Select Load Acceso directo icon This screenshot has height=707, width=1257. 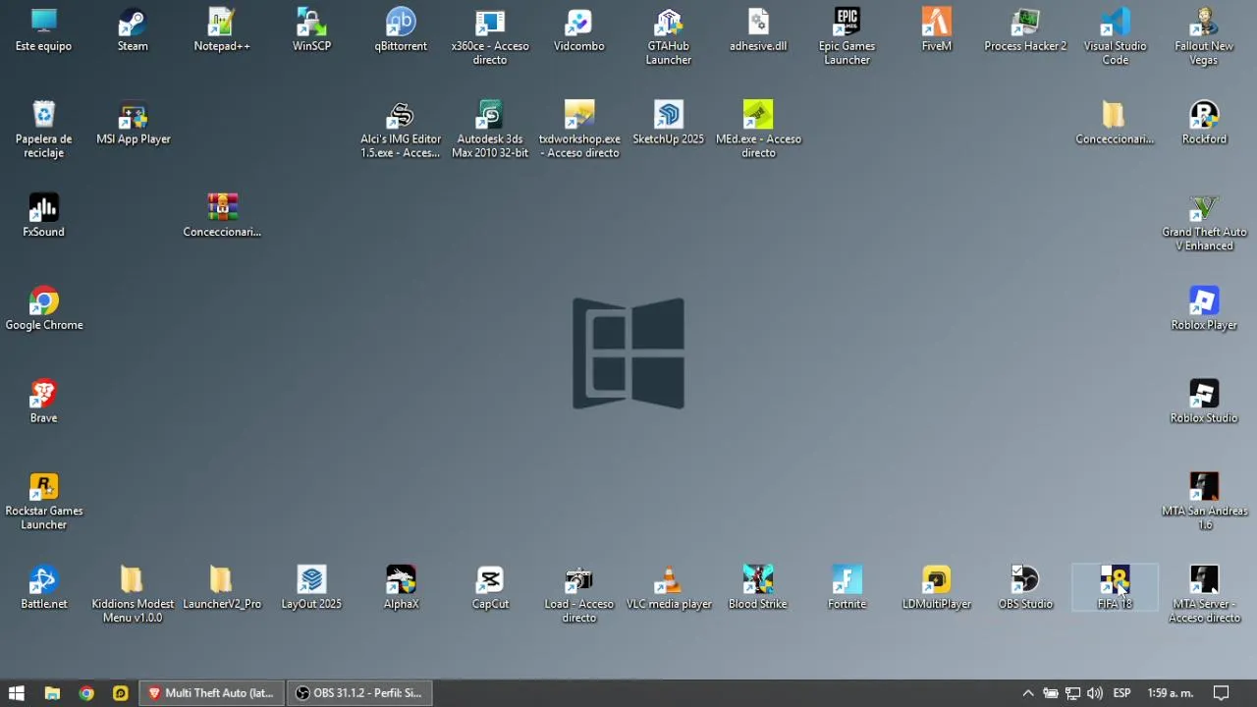tap(579, 595)
